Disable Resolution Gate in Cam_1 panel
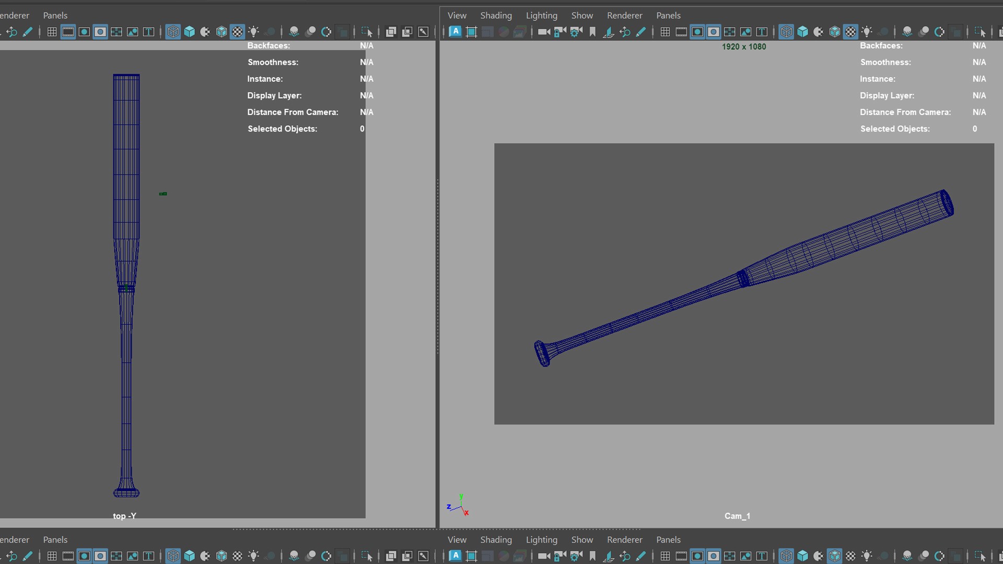 697,32
